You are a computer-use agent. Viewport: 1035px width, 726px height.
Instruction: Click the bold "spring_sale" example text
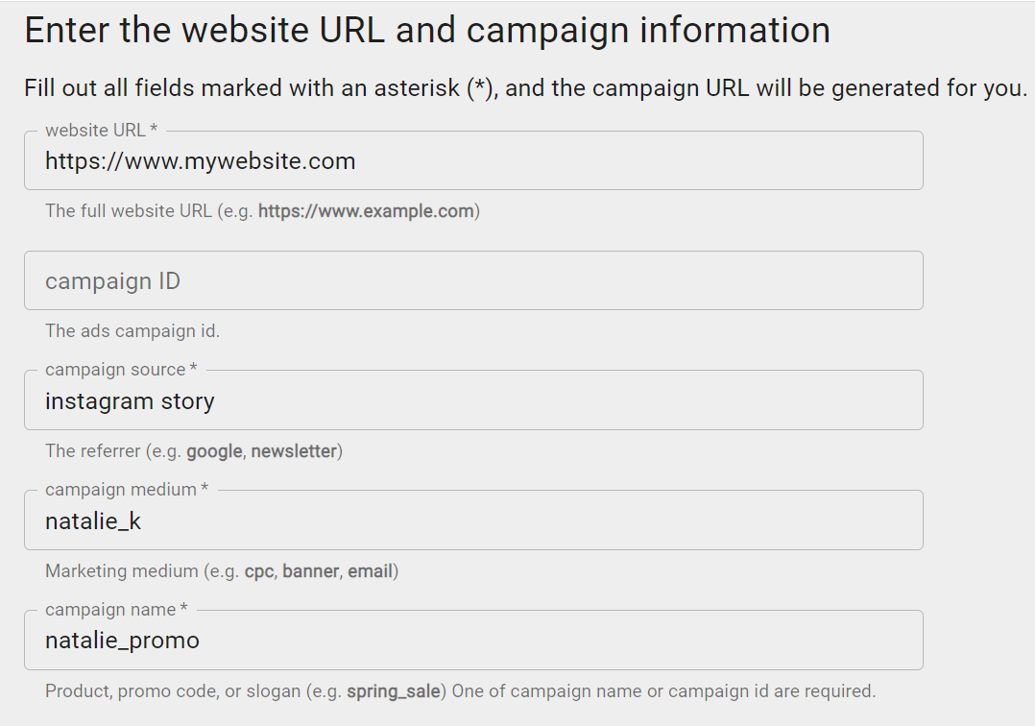(x=394, y=691)
